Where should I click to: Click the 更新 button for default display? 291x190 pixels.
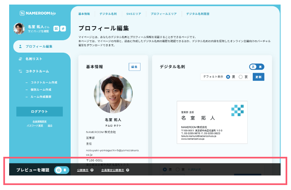[x=259, y=77]
